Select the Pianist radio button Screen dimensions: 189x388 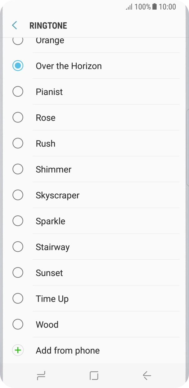pos(18,92)
